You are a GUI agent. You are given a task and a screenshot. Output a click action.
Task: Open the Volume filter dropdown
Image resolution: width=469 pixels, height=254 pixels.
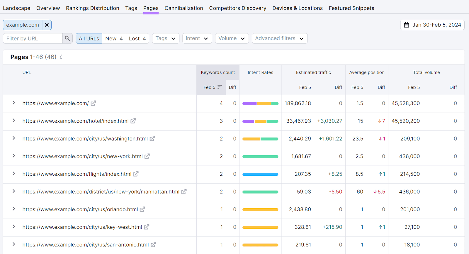click(x=232, y=38)
